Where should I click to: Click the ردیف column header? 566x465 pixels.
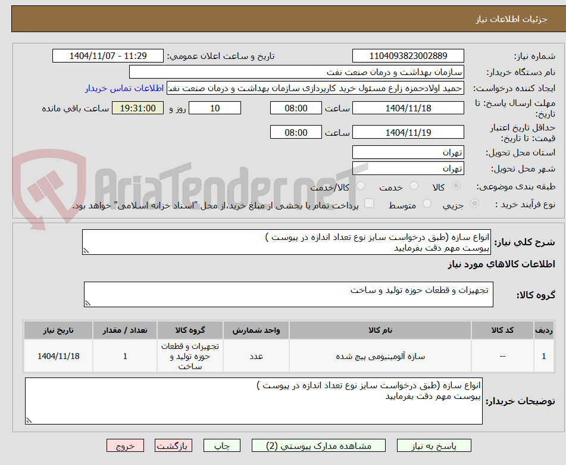(544, 330)
